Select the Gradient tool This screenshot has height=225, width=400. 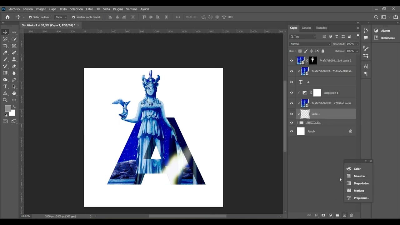point(5,73)
